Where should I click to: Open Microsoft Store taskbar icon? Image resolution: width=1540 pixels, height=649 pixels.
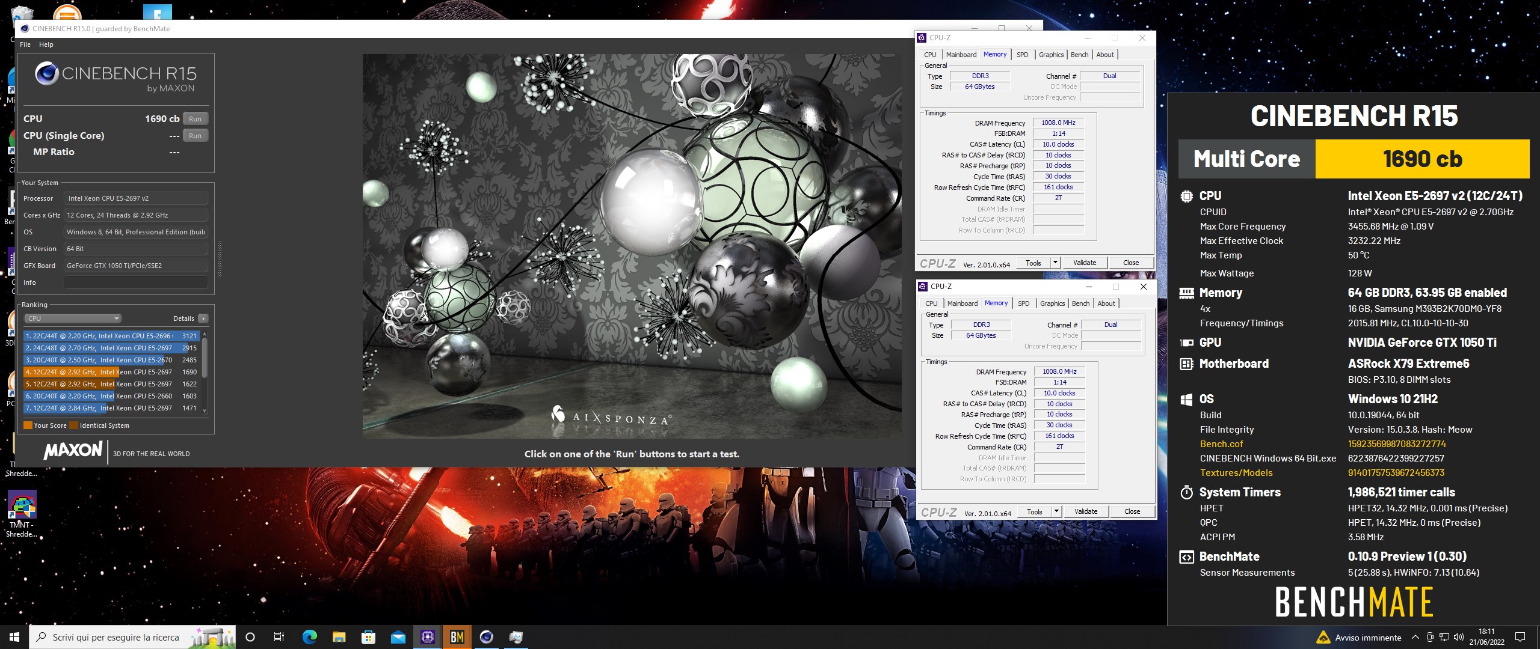click(368, 637)
